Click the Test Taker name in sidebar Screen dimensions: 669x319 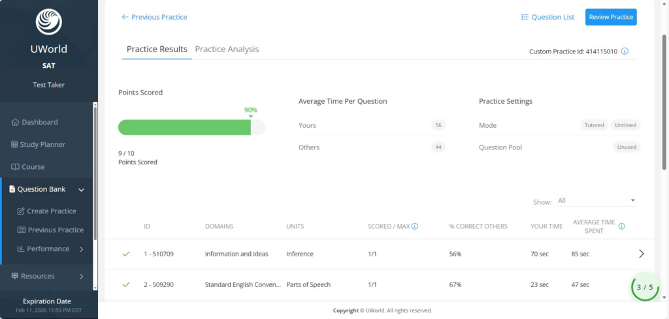click(48, 85)
